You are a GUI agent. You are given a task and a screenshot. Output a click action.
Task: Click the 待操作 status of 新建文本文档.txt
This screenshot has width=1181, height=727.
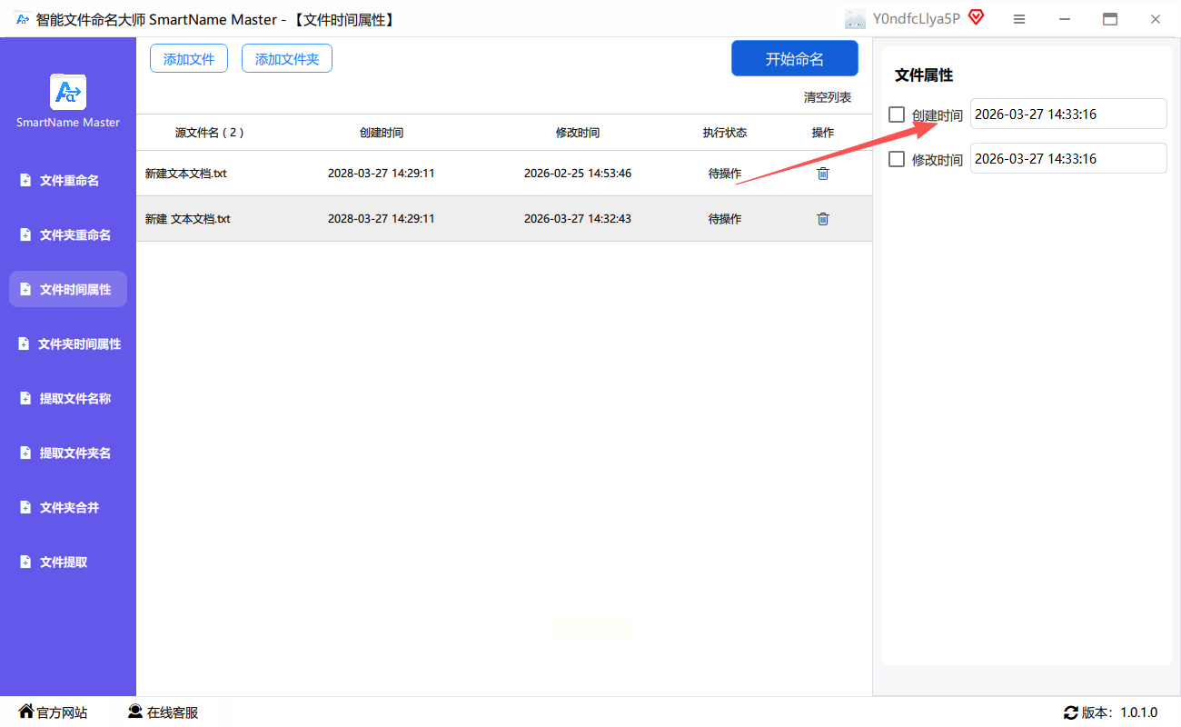pos(725,174)
